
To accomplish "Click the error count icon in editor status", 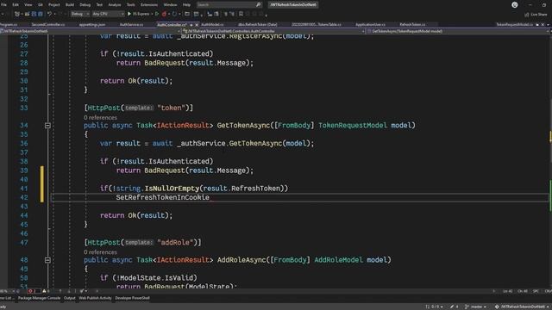I will click(32, 291).
